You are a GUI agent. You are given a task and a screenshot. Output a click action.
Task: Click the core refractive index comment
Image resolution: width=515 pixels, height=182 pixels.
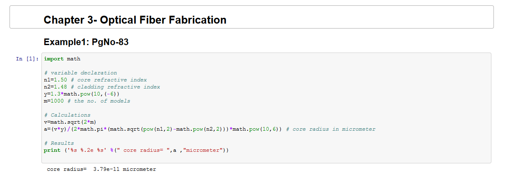108,80
